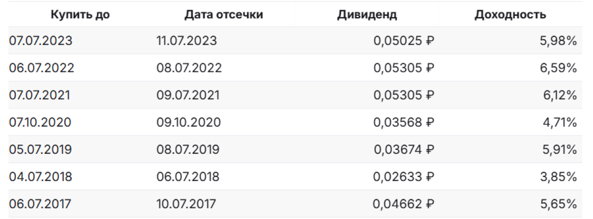
Task: Click the "Доходность" column header
Action: [x=510, y=15]
